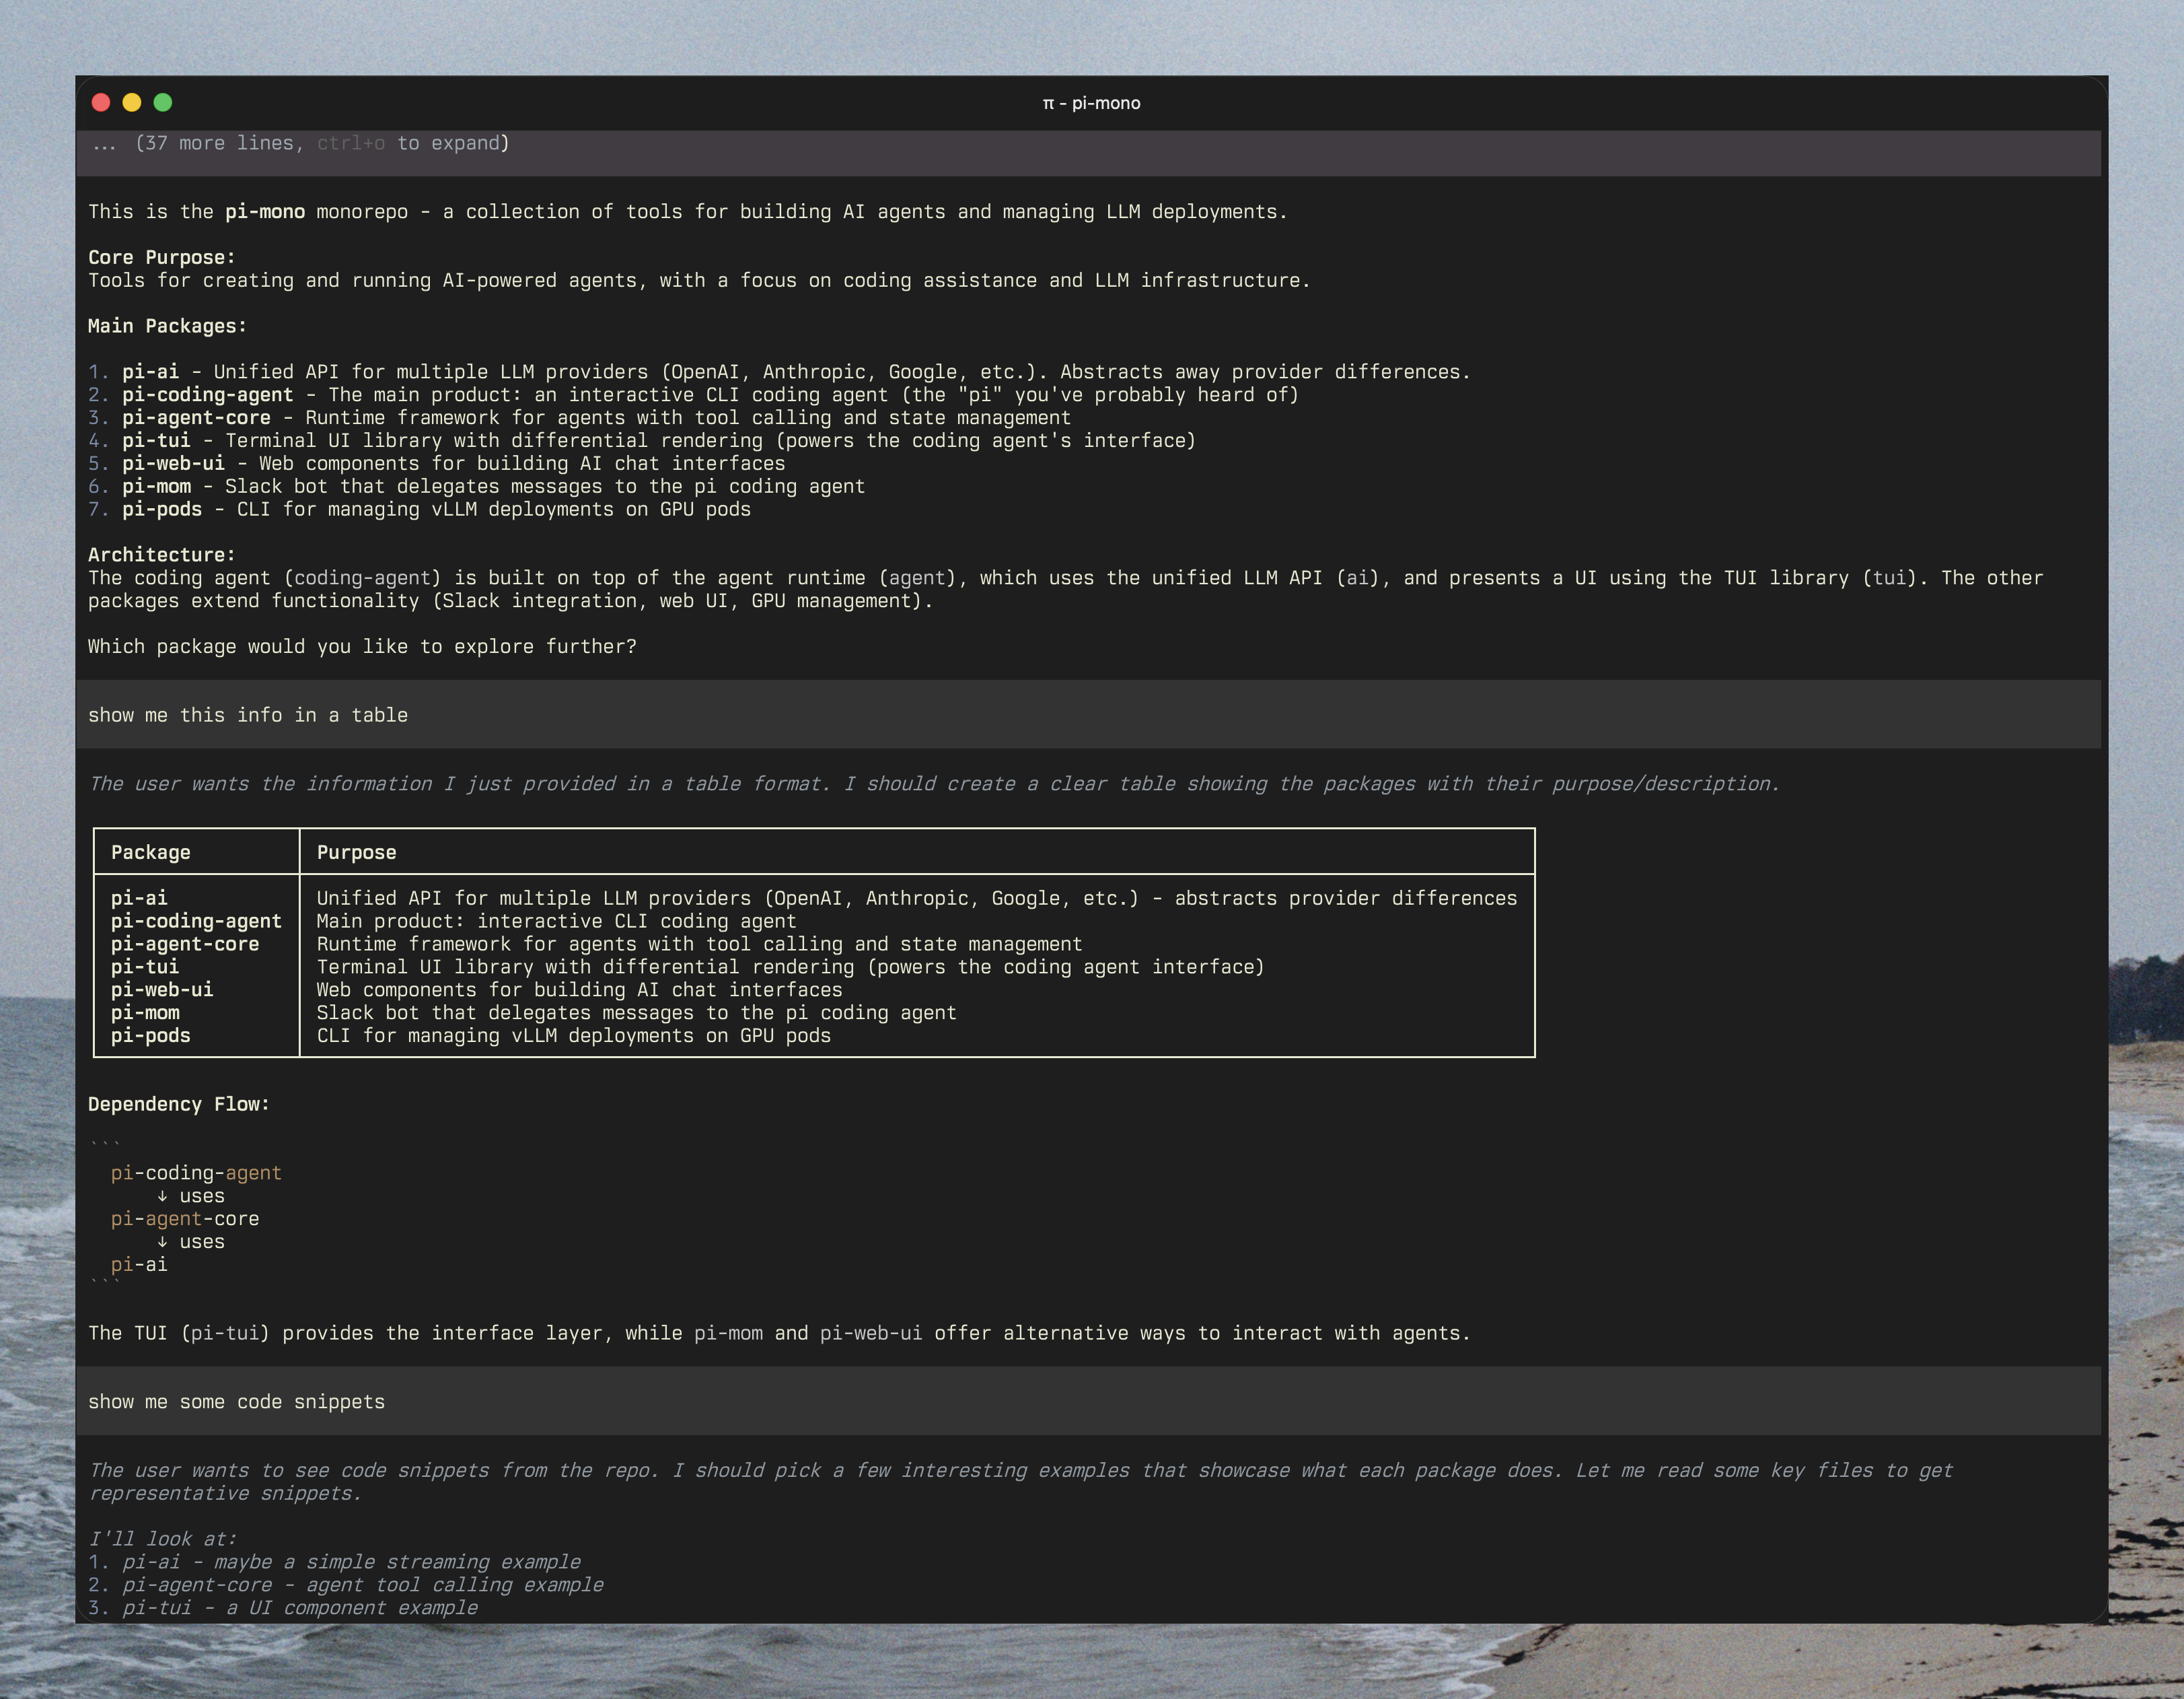
Task: Click the window title 'π - pi-mono'
Action: tap(1091, 103)
